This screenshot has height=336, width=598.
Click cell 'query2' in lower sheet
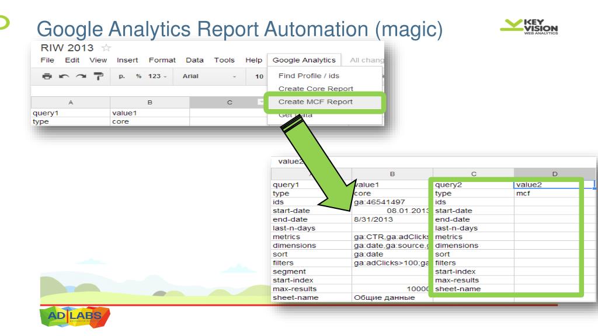[x=474, y=185]
